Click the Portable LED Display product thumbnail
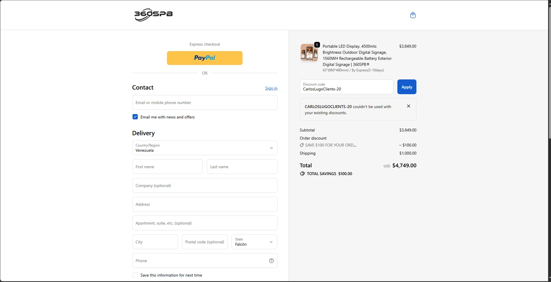The width and height of the screenshot is (551, 282). click(x=309, y=53)
